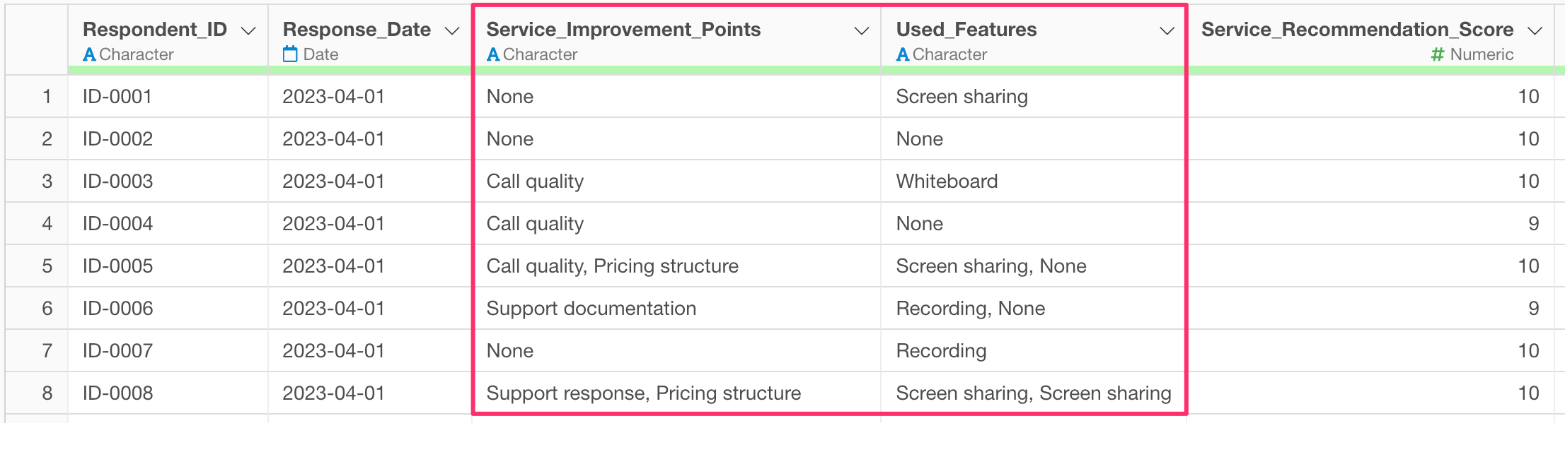The height and width of the screenshot is (452, 1565).
Task: Select the Service_Improvement_Points column header
Action: click(x=676, y=40)
